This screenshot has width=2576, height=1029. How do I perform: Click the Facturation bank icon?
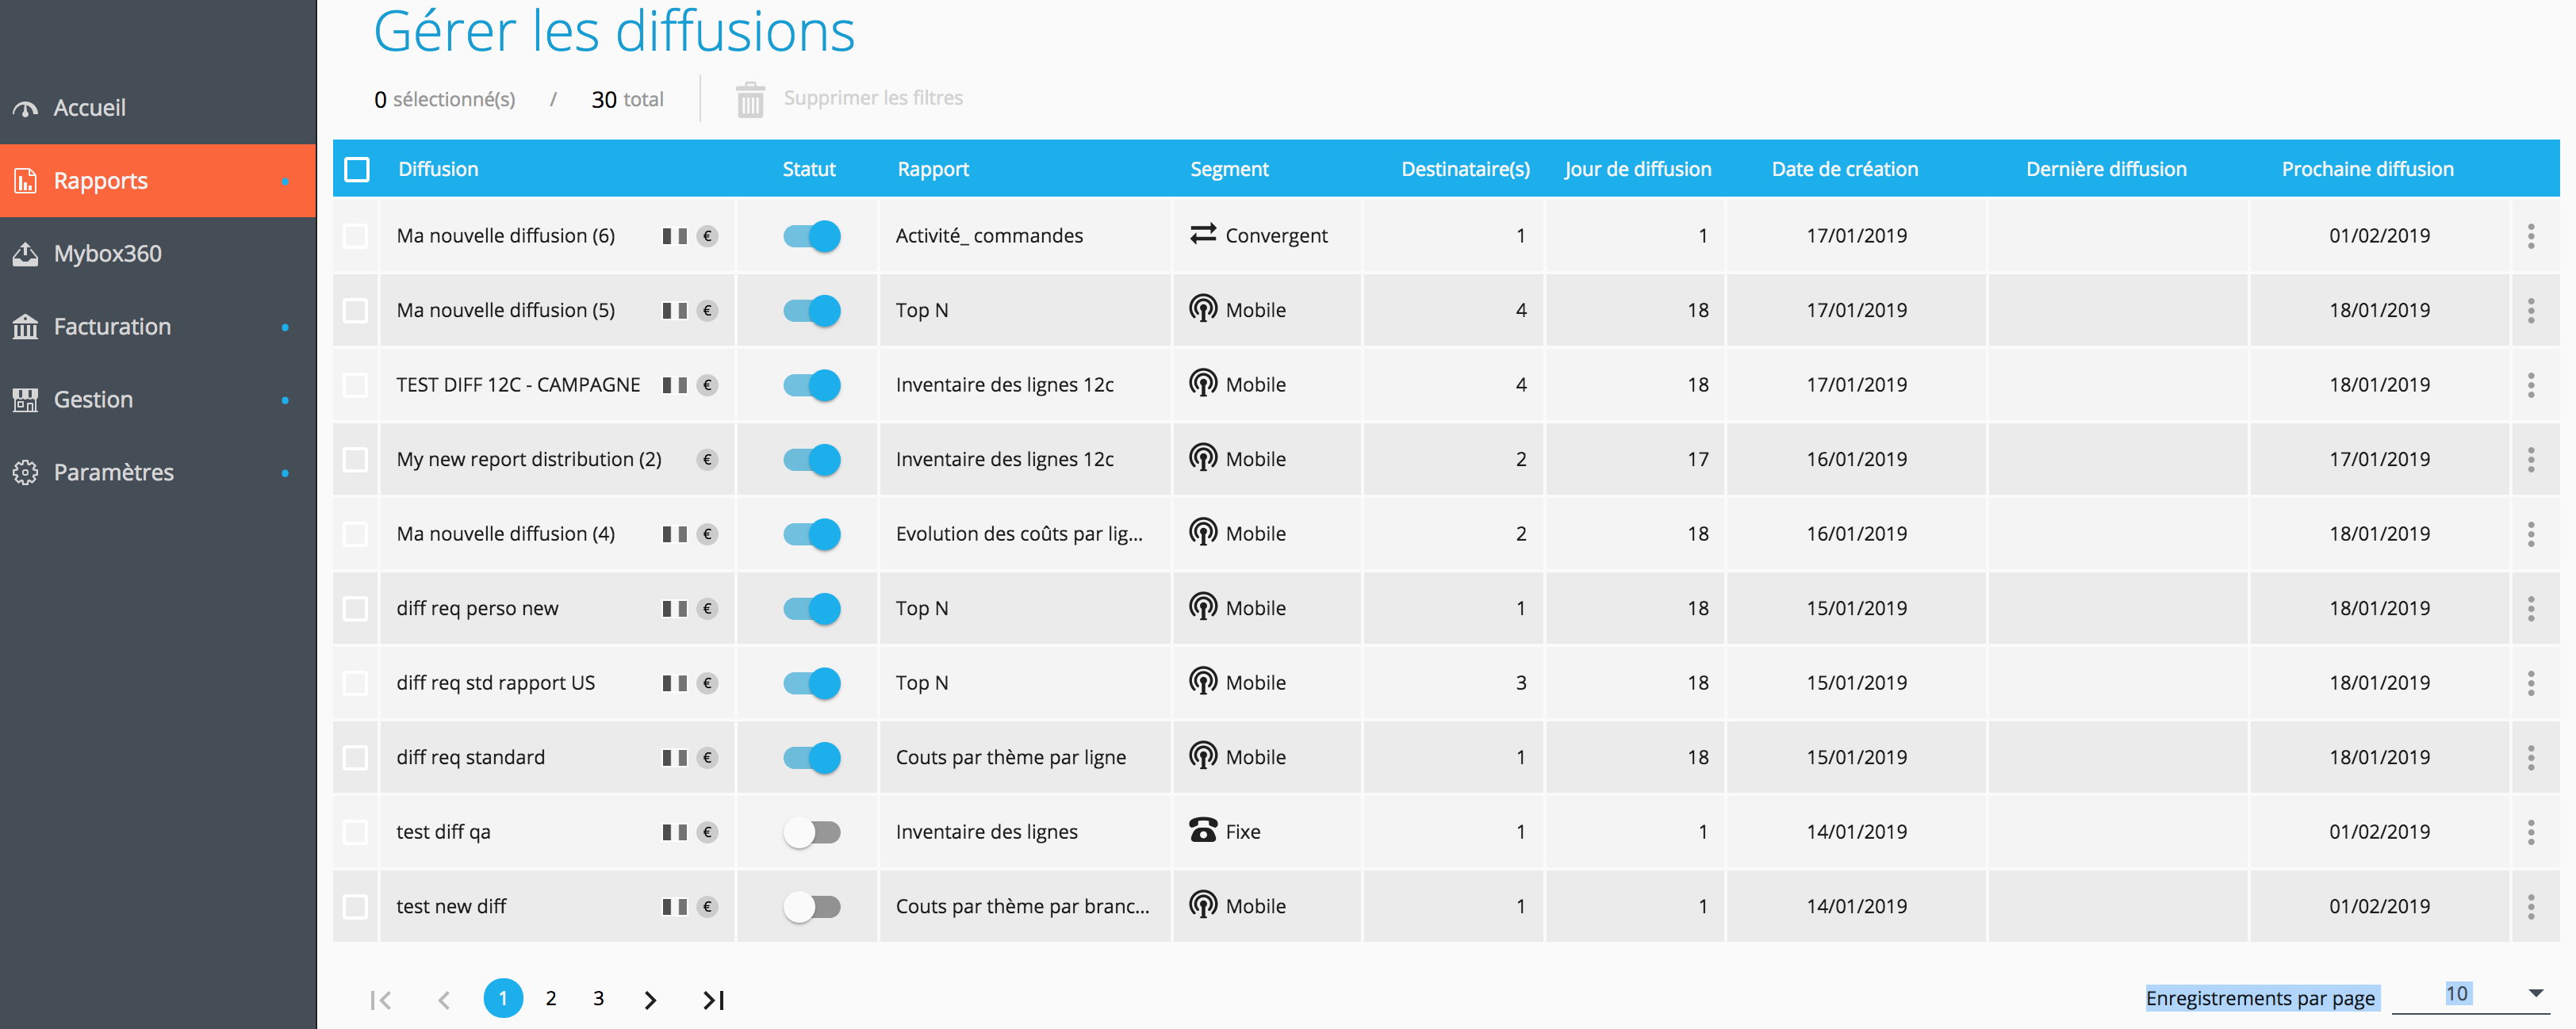point(26,327)
